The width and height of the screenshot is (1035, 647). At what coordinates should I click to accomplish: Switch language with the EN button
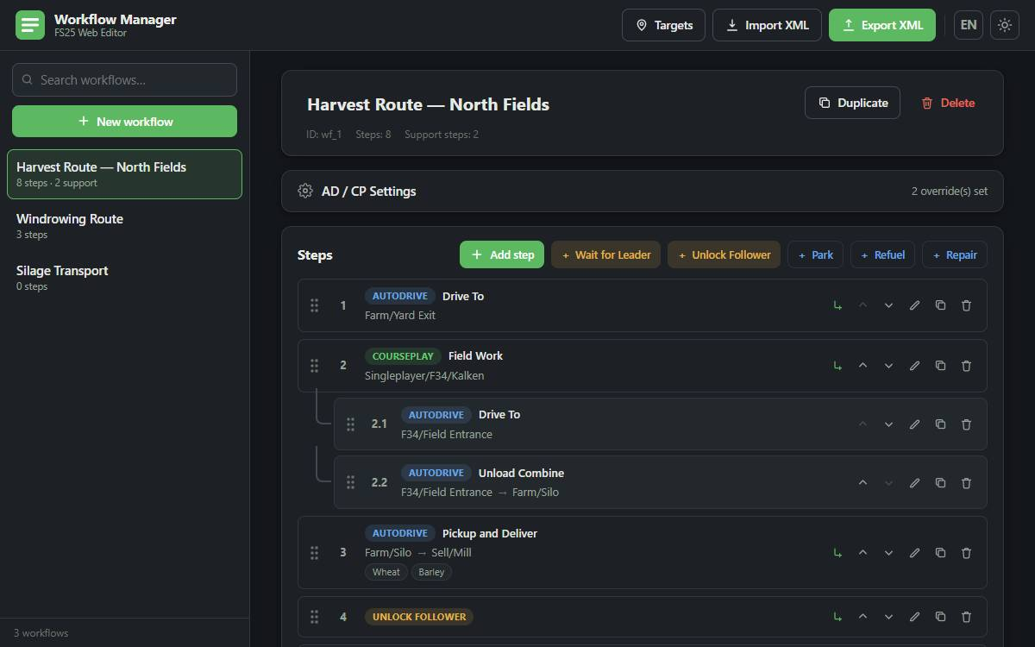969,25
